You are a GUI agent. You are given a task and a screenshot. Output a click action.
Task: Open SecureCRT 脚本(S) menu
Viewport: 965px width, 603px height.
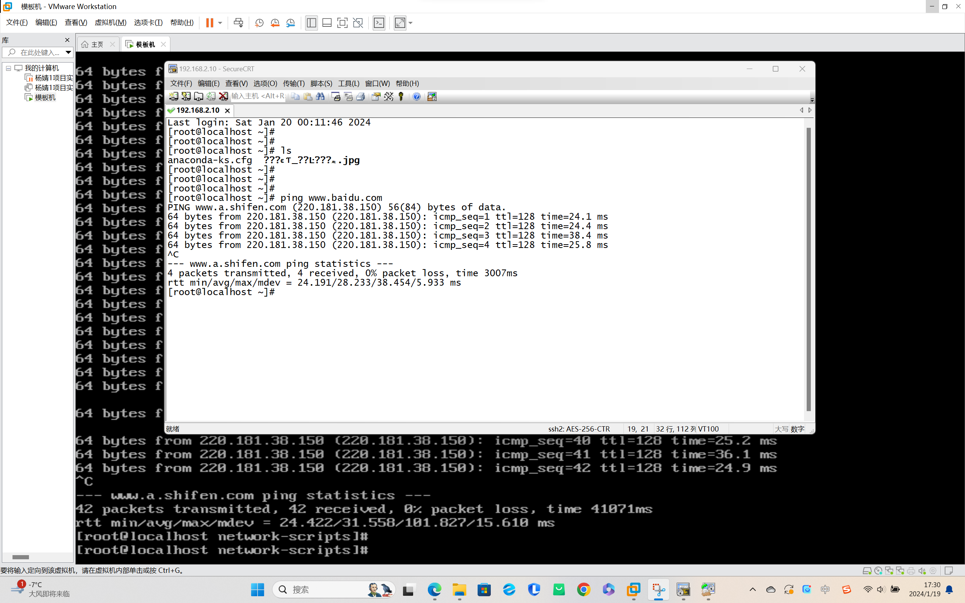[x=321, y=83]
